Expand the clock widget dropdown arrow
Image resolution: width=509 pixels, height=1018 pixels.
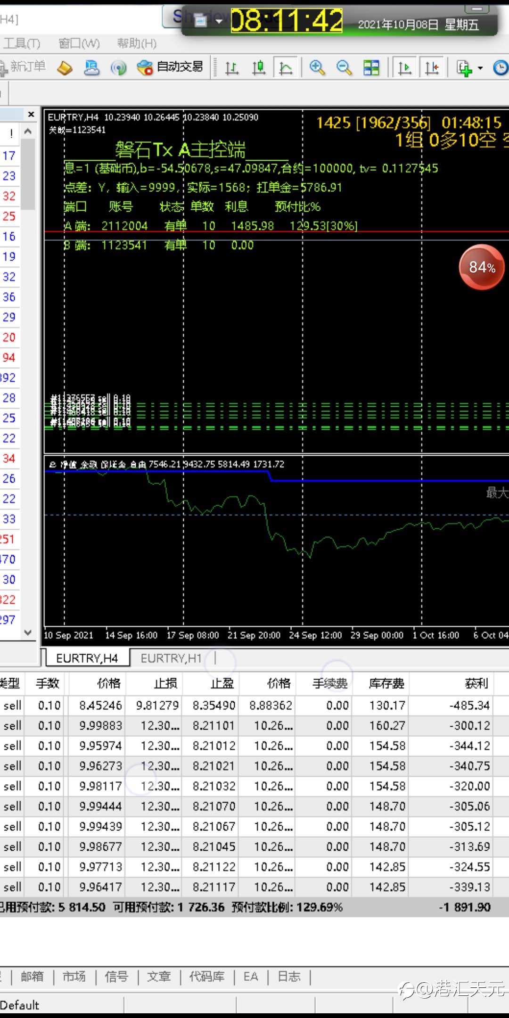[x=219, y=21]
